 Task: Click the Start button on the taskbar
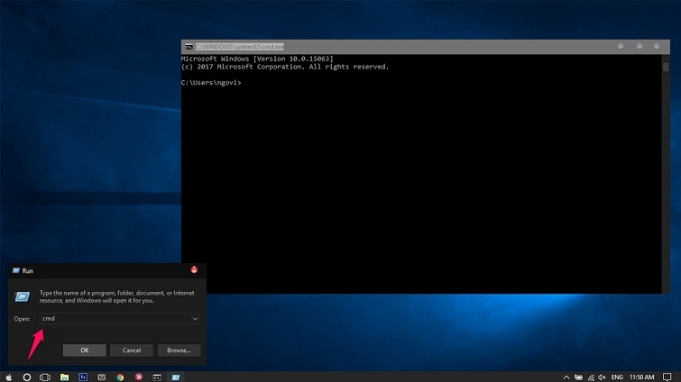(x=8, y=376)
